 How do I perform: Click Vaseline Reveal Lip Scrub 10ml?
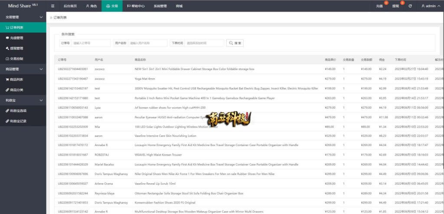tap(155, 184)
